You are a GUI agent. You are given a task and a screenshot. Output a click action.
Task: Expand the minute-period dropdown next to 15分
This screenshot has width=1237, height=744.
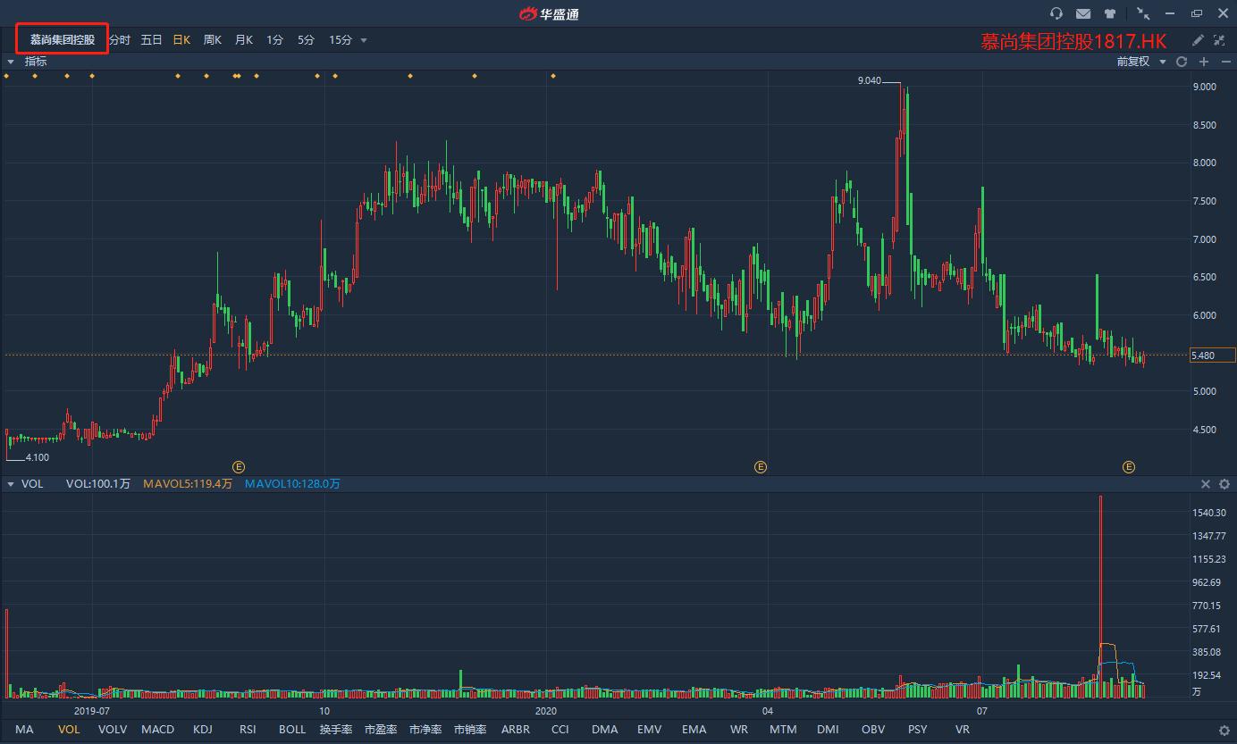363,39
